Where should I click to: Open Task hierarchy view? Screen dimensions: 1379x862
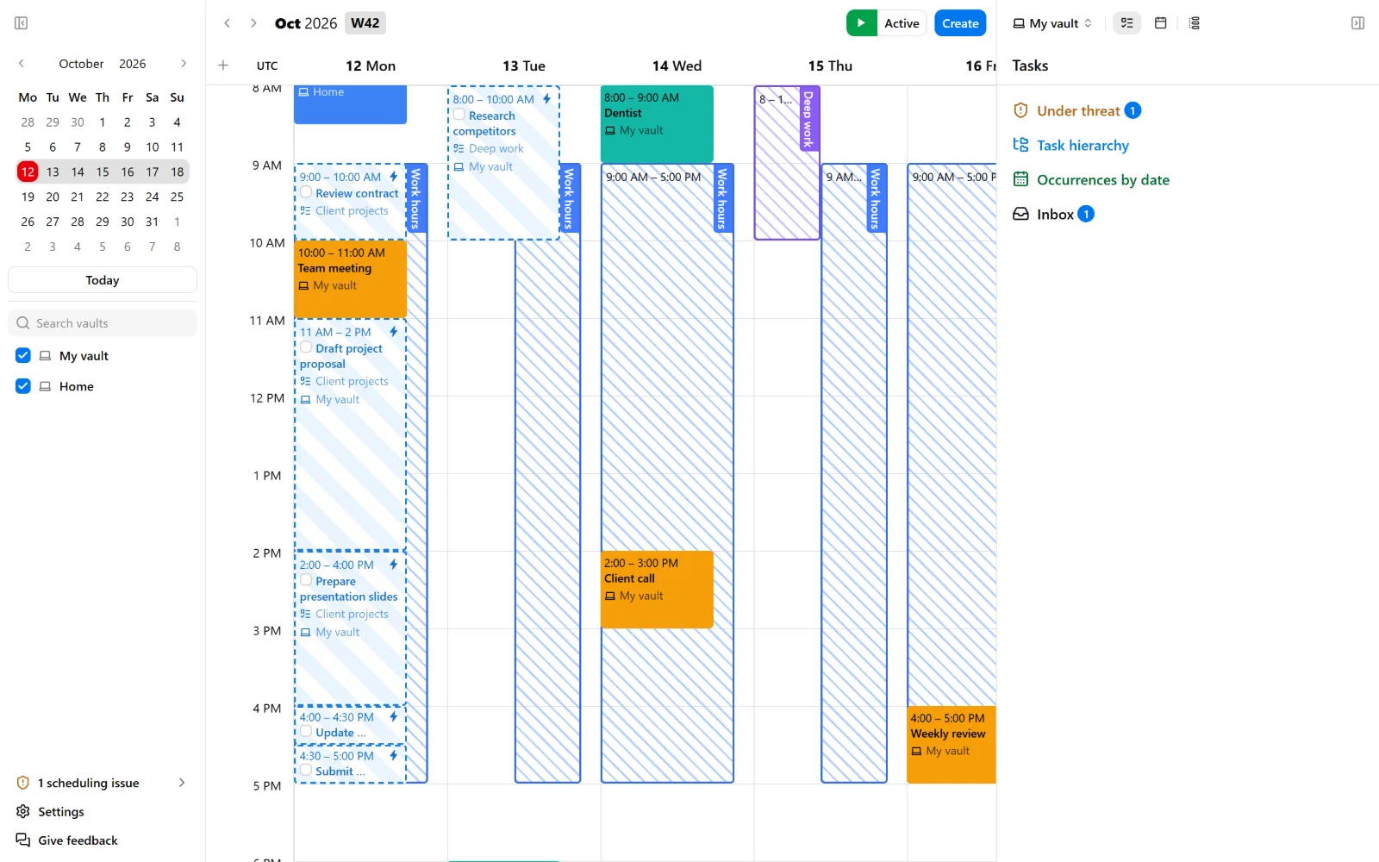point(1071,145)
